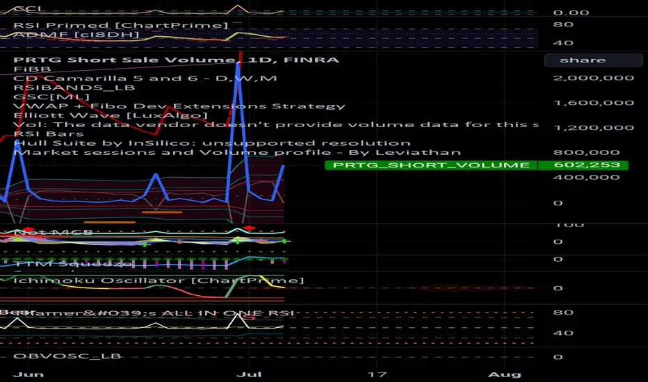This screenshot has width=648, height=382.
Task: Click the PRTG Short Sale Volume title
Action: coord(176,60)
